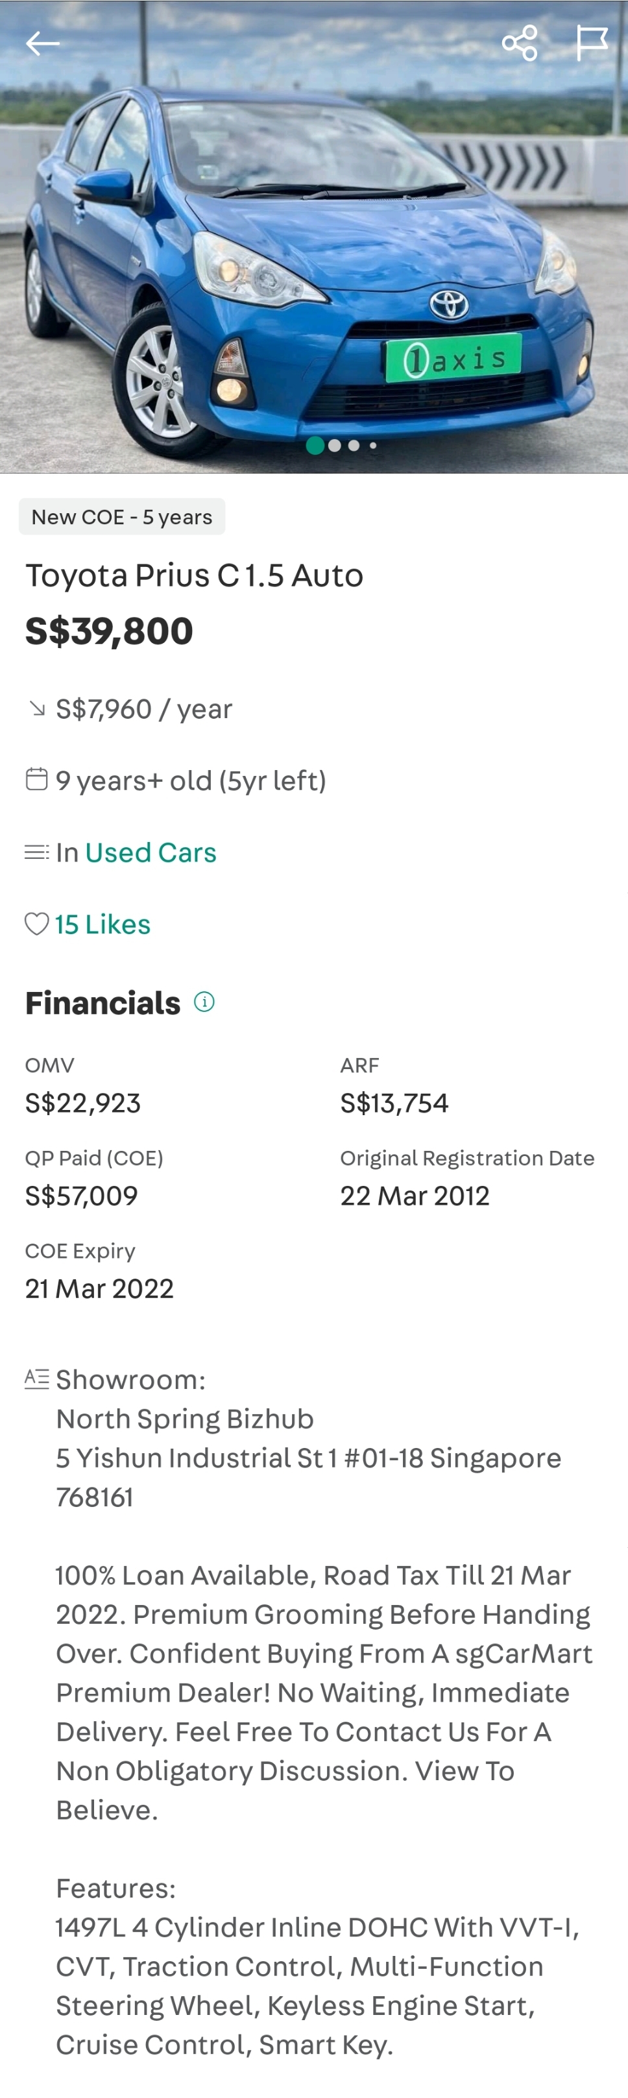Screen dimensions: 628x2098
Task: Open the share icon
Action: click(519, 43)
